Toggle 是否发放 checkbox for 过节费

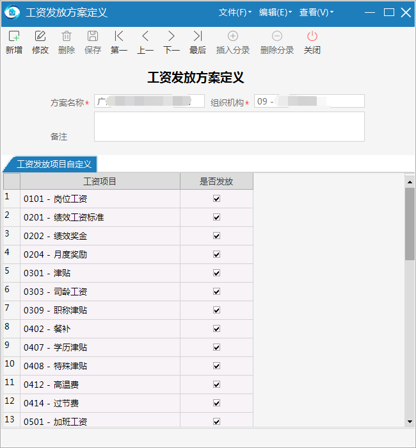[216, 403]
